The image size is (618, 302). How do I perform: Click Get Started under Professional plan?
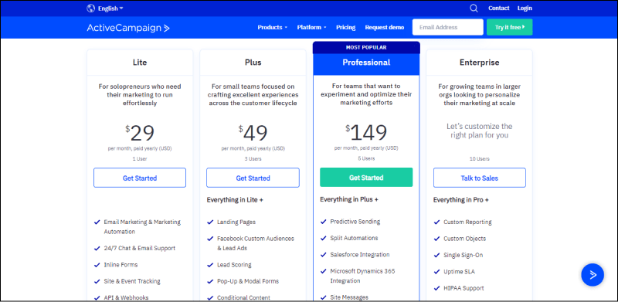click(x=366, y=178)
